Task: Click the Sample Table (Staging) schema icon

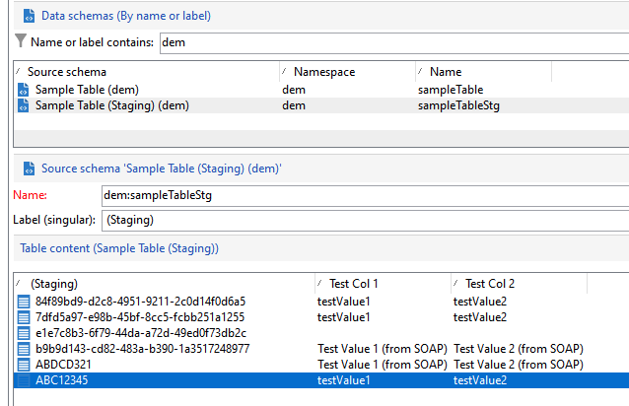Action: coord(24,105)
